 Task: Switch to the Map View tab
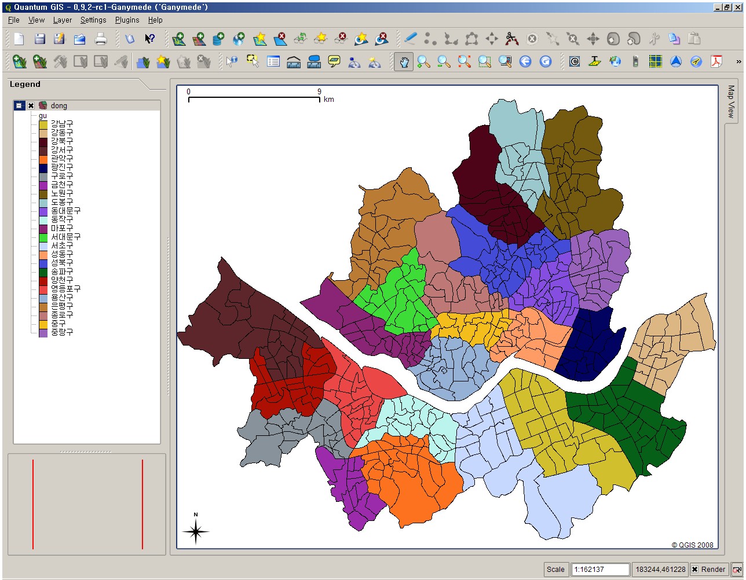[x=731, y=101]
